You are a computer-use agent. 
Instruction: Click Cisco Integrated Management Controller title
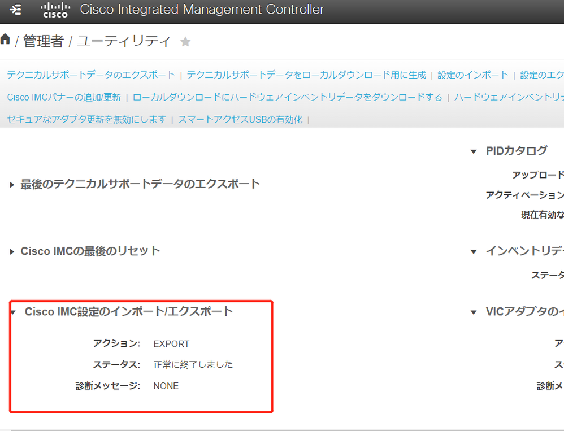coord(202,10)
